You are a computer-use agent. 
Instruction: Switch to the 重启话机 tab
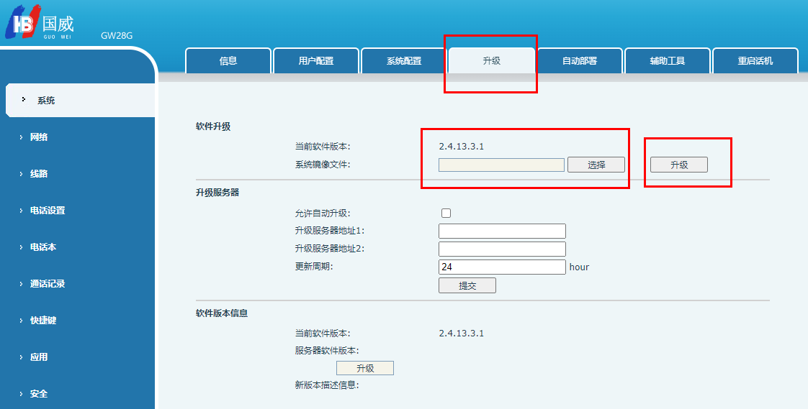755,60
